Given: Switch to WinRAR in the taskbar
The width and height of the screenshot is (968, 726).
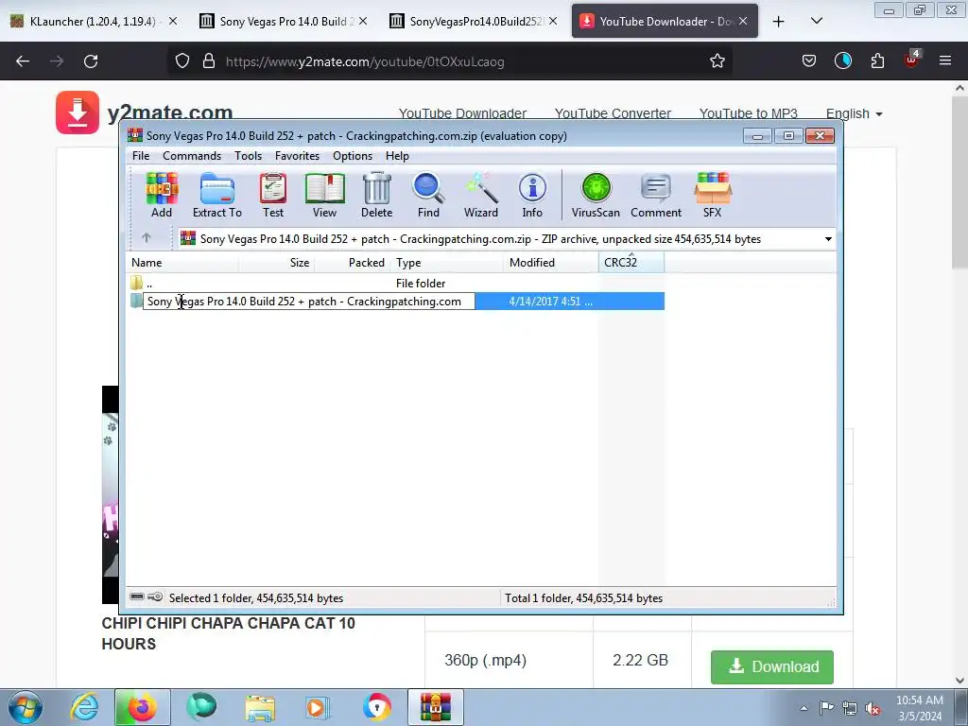Looking at the screenshot, I should pyautogui.click(x=435, y=707).
